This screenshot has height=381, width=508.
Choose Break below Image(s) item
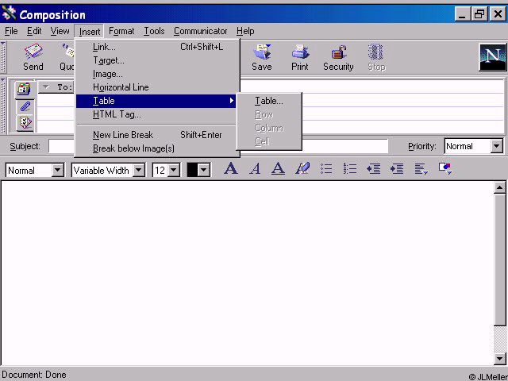click(x=157, y=148)
